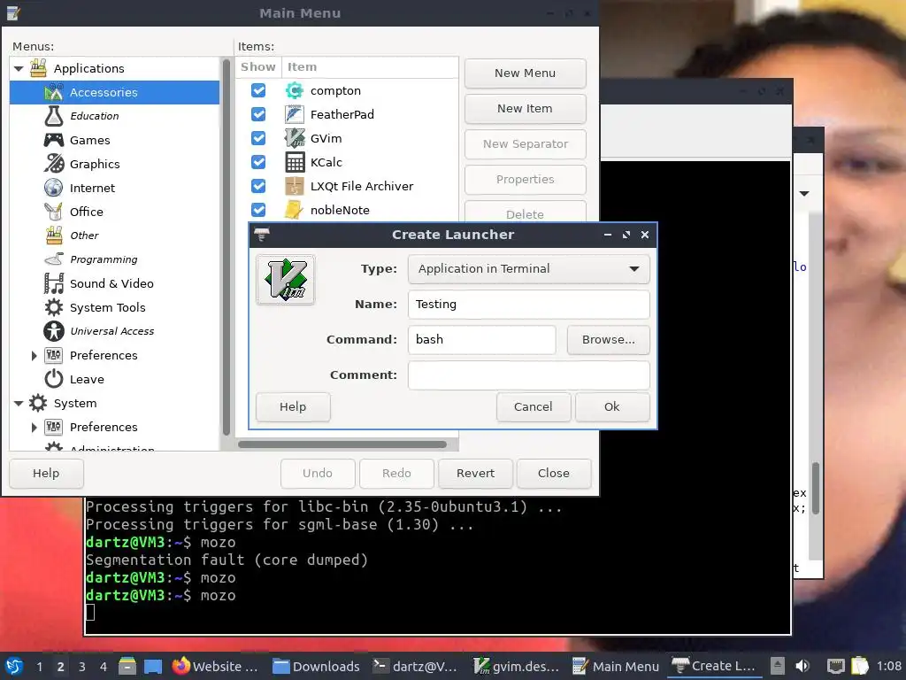Click the KCalc calculator icon
Image resolution: width=906 pixels, height=680 pixels.
pyautogui.click(x=295, y=163)
